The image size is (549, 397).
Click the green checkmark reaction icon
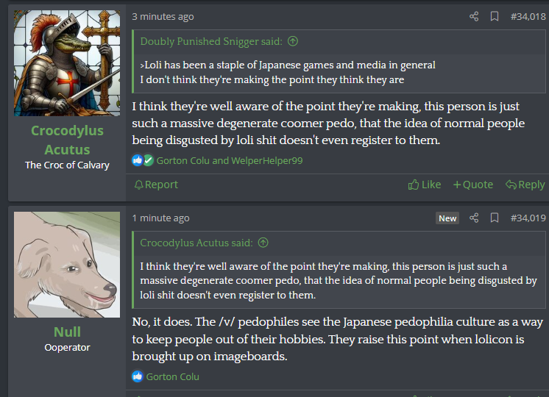149,160
